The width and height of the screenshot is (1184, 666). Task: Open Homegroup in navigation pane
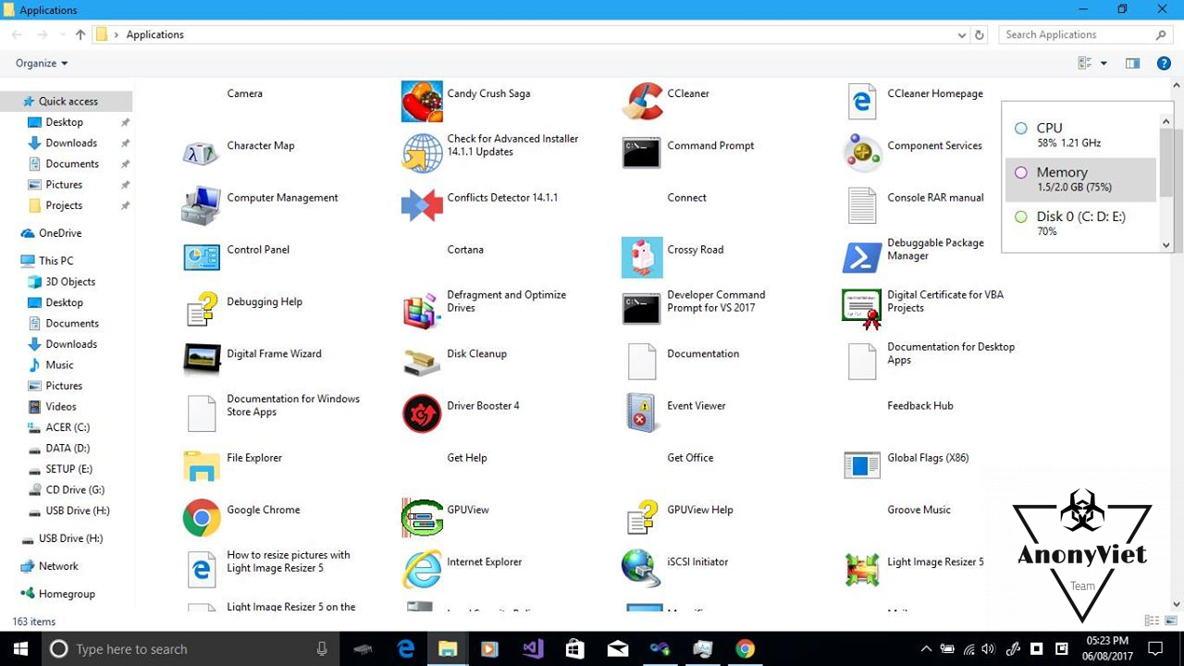(67, 594)
